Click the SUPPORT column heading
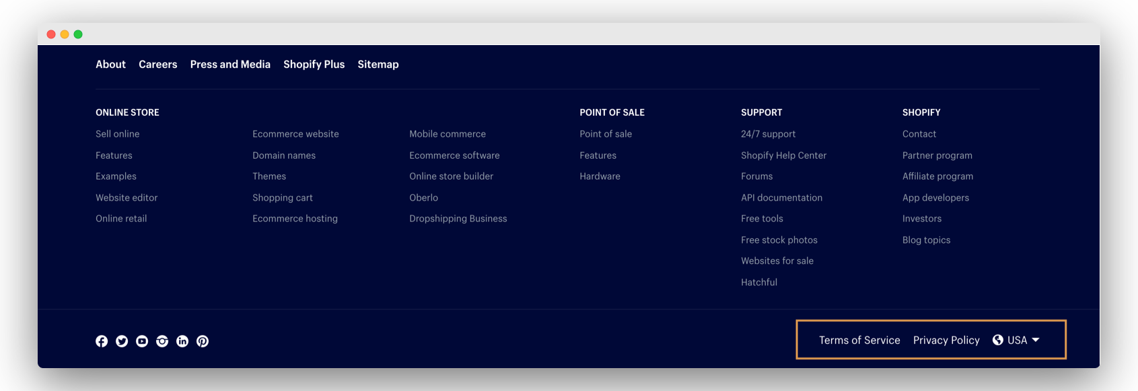The width and height of the screenshot is (1138, 391). click(x=761, y=112)
